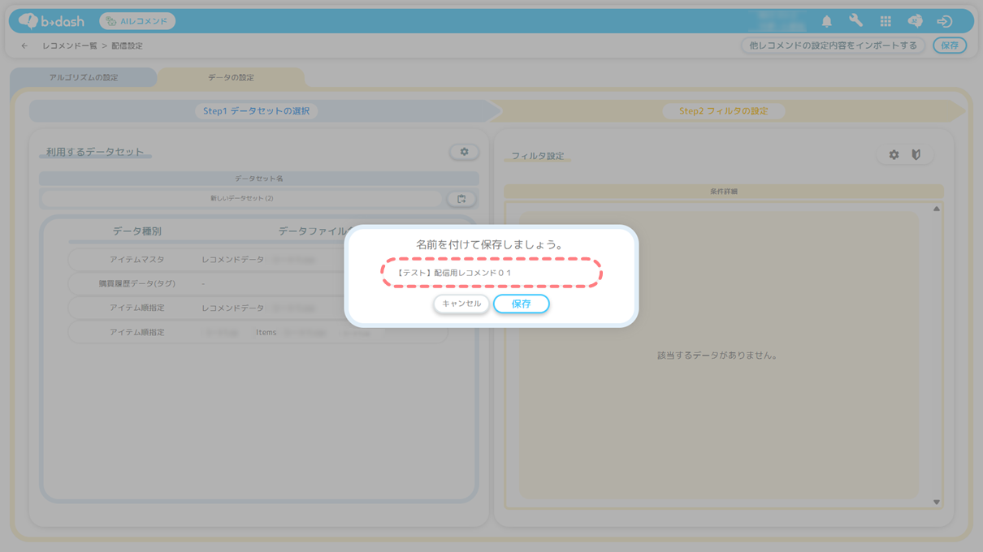Image resolution: width=983 pixels, height=552 pixels.
Task: Select Step2 フィルタの設定 step
Action: (x=723, y=111)
